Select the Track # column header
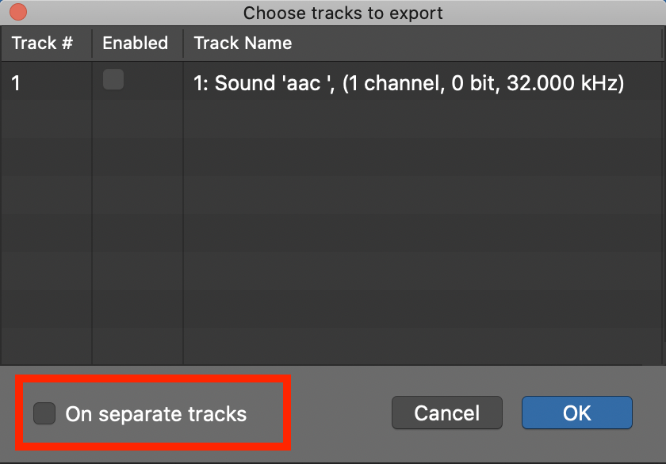Screen dimensions: 666x464 [x=45, y=44]
